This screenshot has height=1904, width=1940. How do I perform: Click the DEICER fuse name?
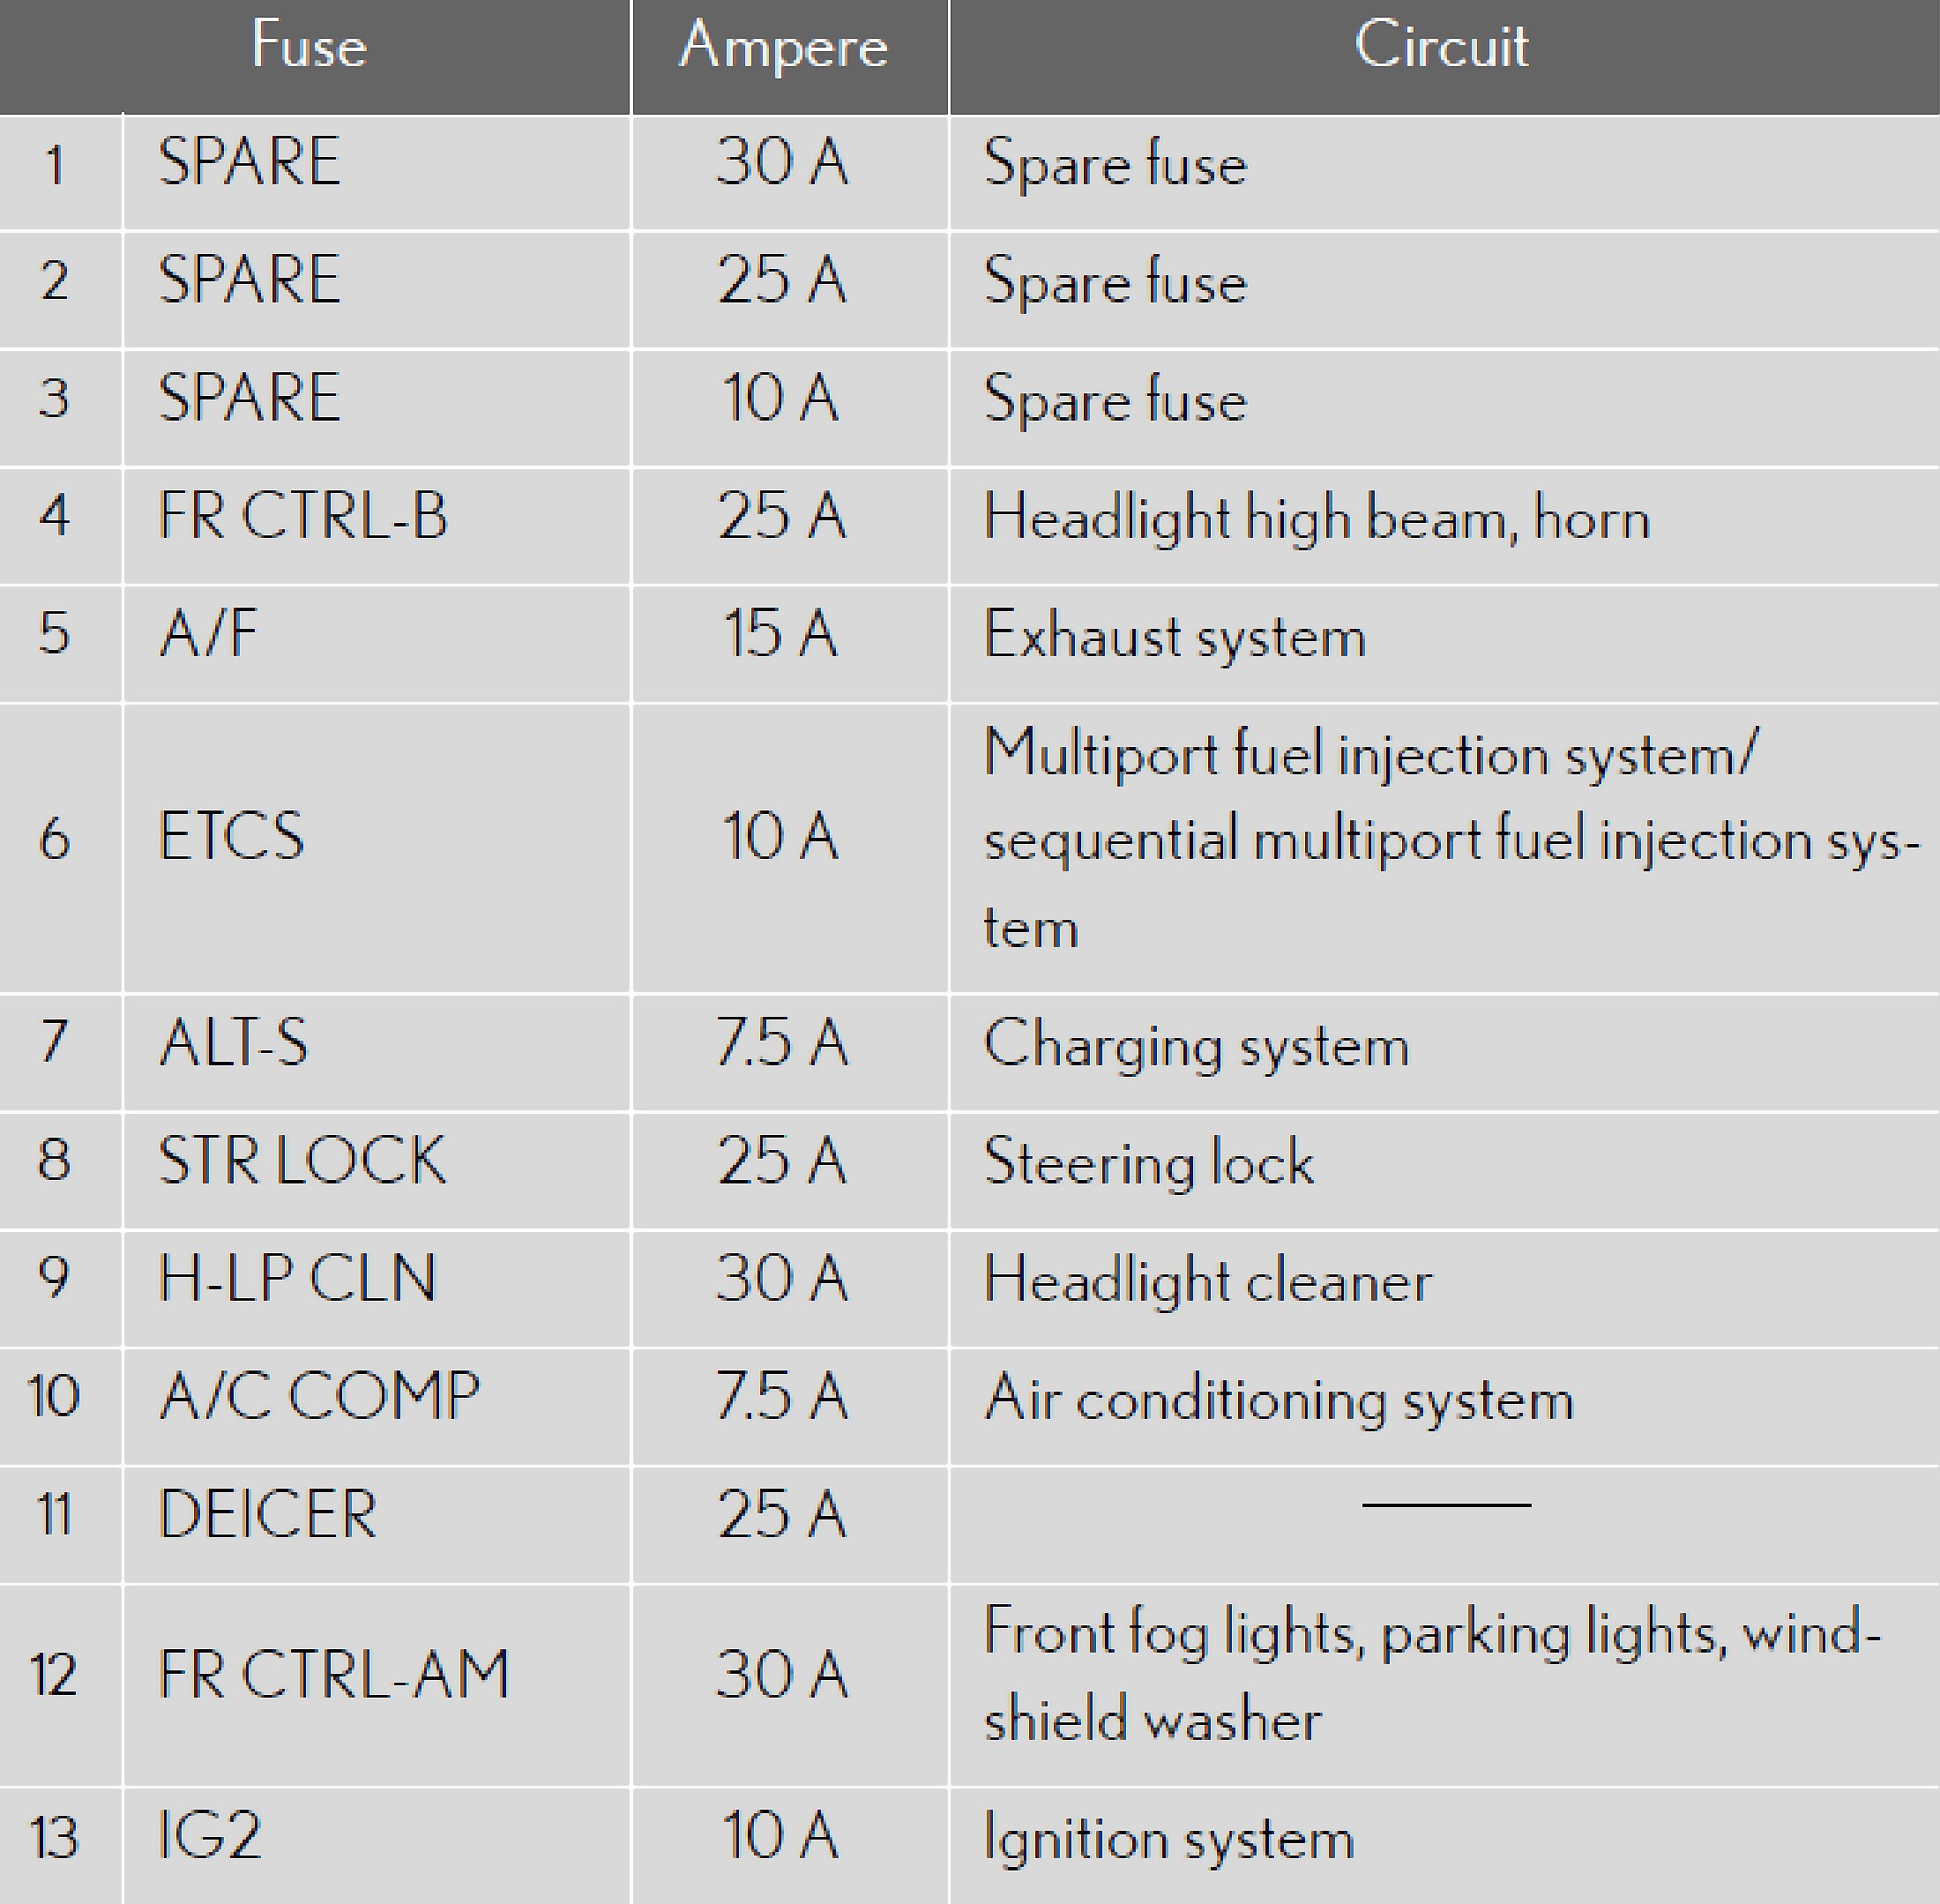(267, 1515)
